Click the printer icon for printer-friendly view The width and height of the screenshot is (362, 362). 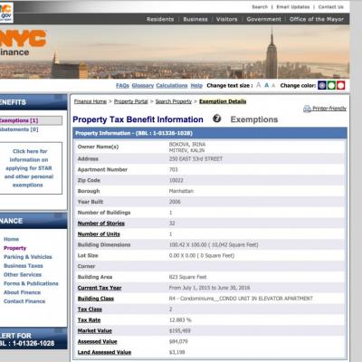[x=307, y=109]
